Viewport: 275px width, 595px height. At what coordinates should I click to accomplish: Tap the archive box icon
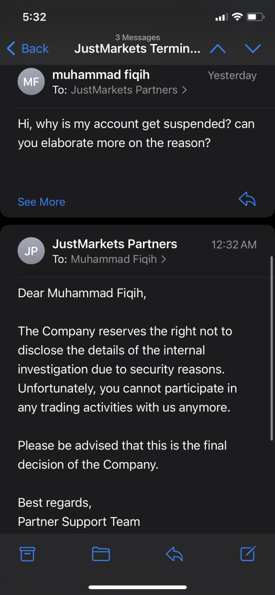(27, 554)
